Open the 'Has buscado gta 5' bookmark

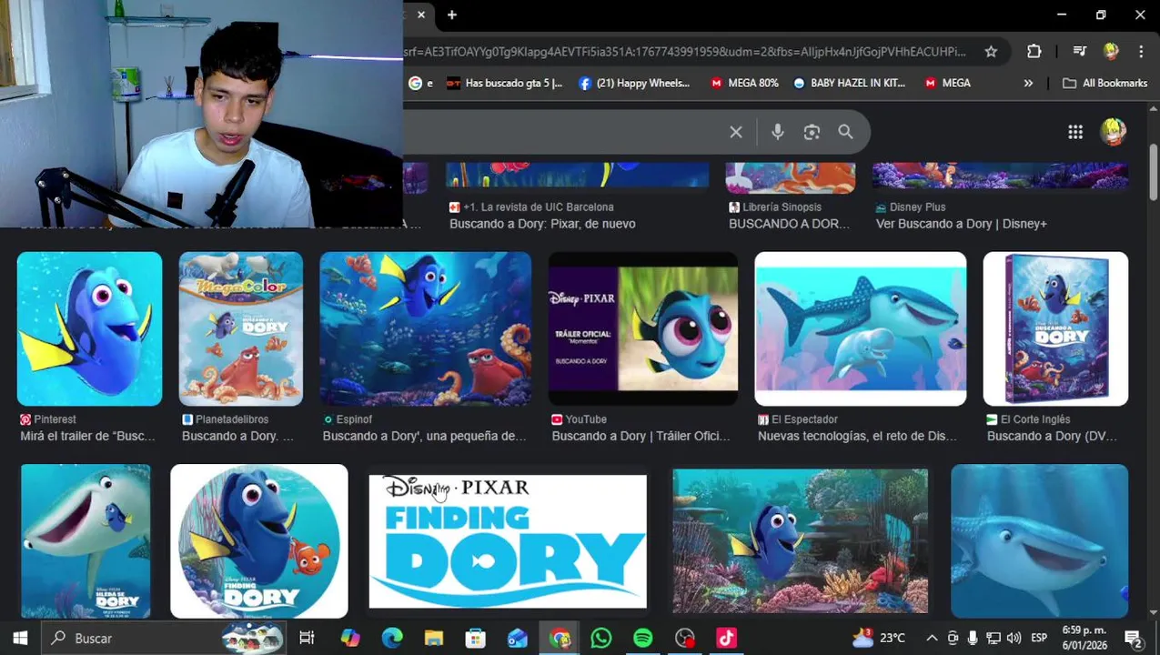[505, 83]
